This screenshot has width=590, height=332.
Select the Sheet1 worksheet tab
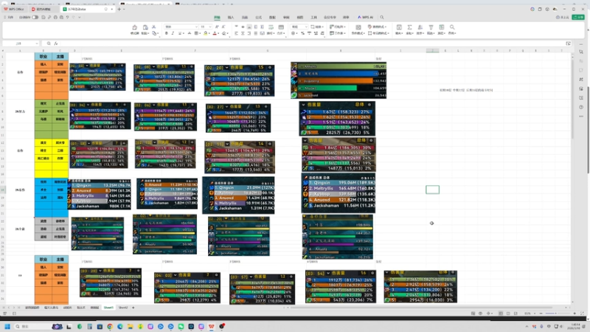tap(108, 308)
